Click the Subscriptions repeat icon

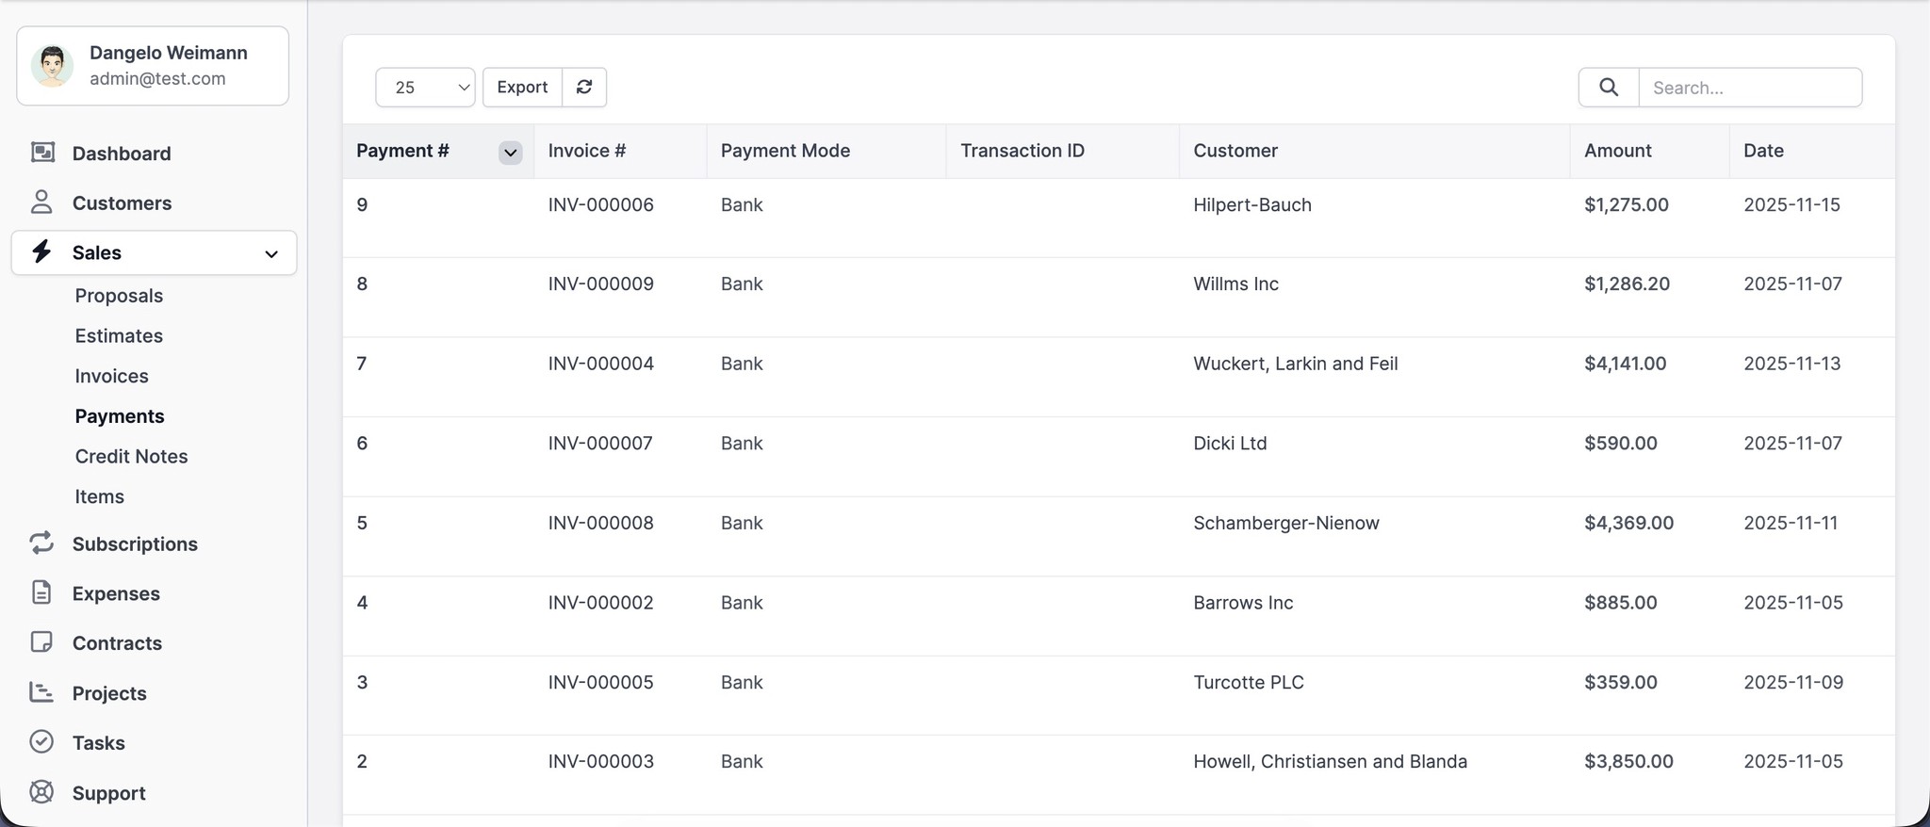41,543
